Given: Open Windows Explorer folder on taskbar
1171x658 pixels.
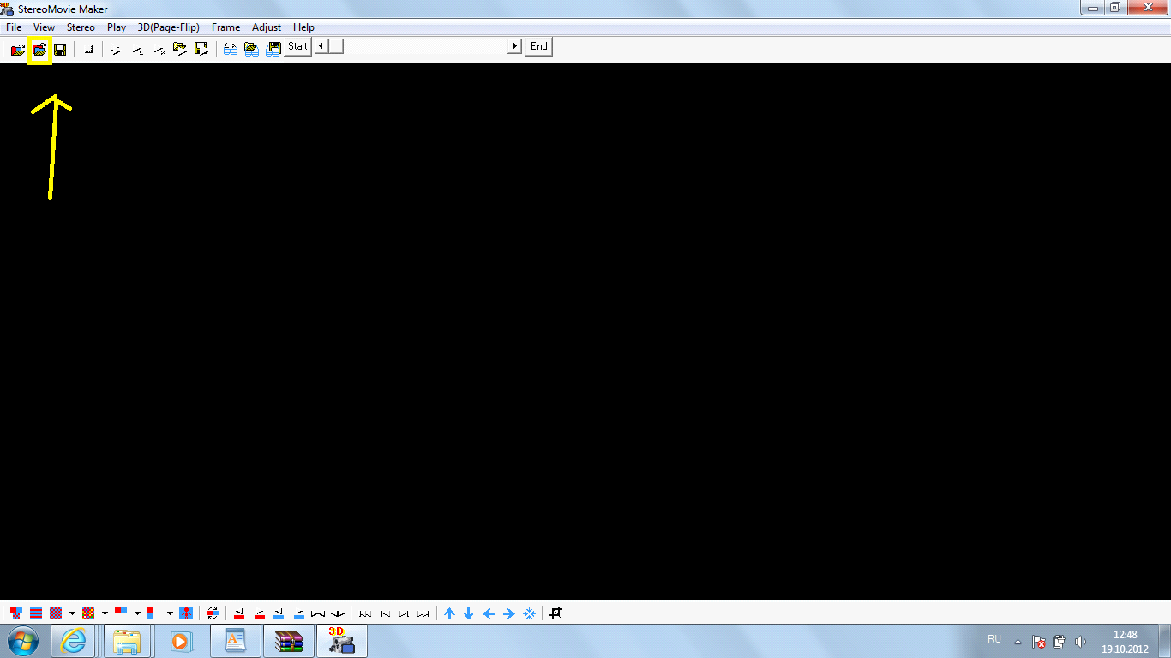Looking at the screenshot, I should tap(127, 641).
